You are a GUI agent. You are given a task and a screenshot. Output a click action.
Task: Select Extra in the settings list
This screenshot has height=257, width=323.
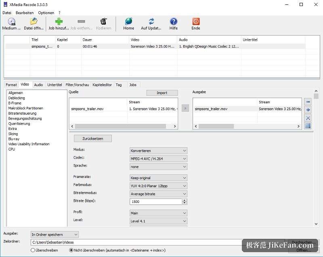(13, 129)
